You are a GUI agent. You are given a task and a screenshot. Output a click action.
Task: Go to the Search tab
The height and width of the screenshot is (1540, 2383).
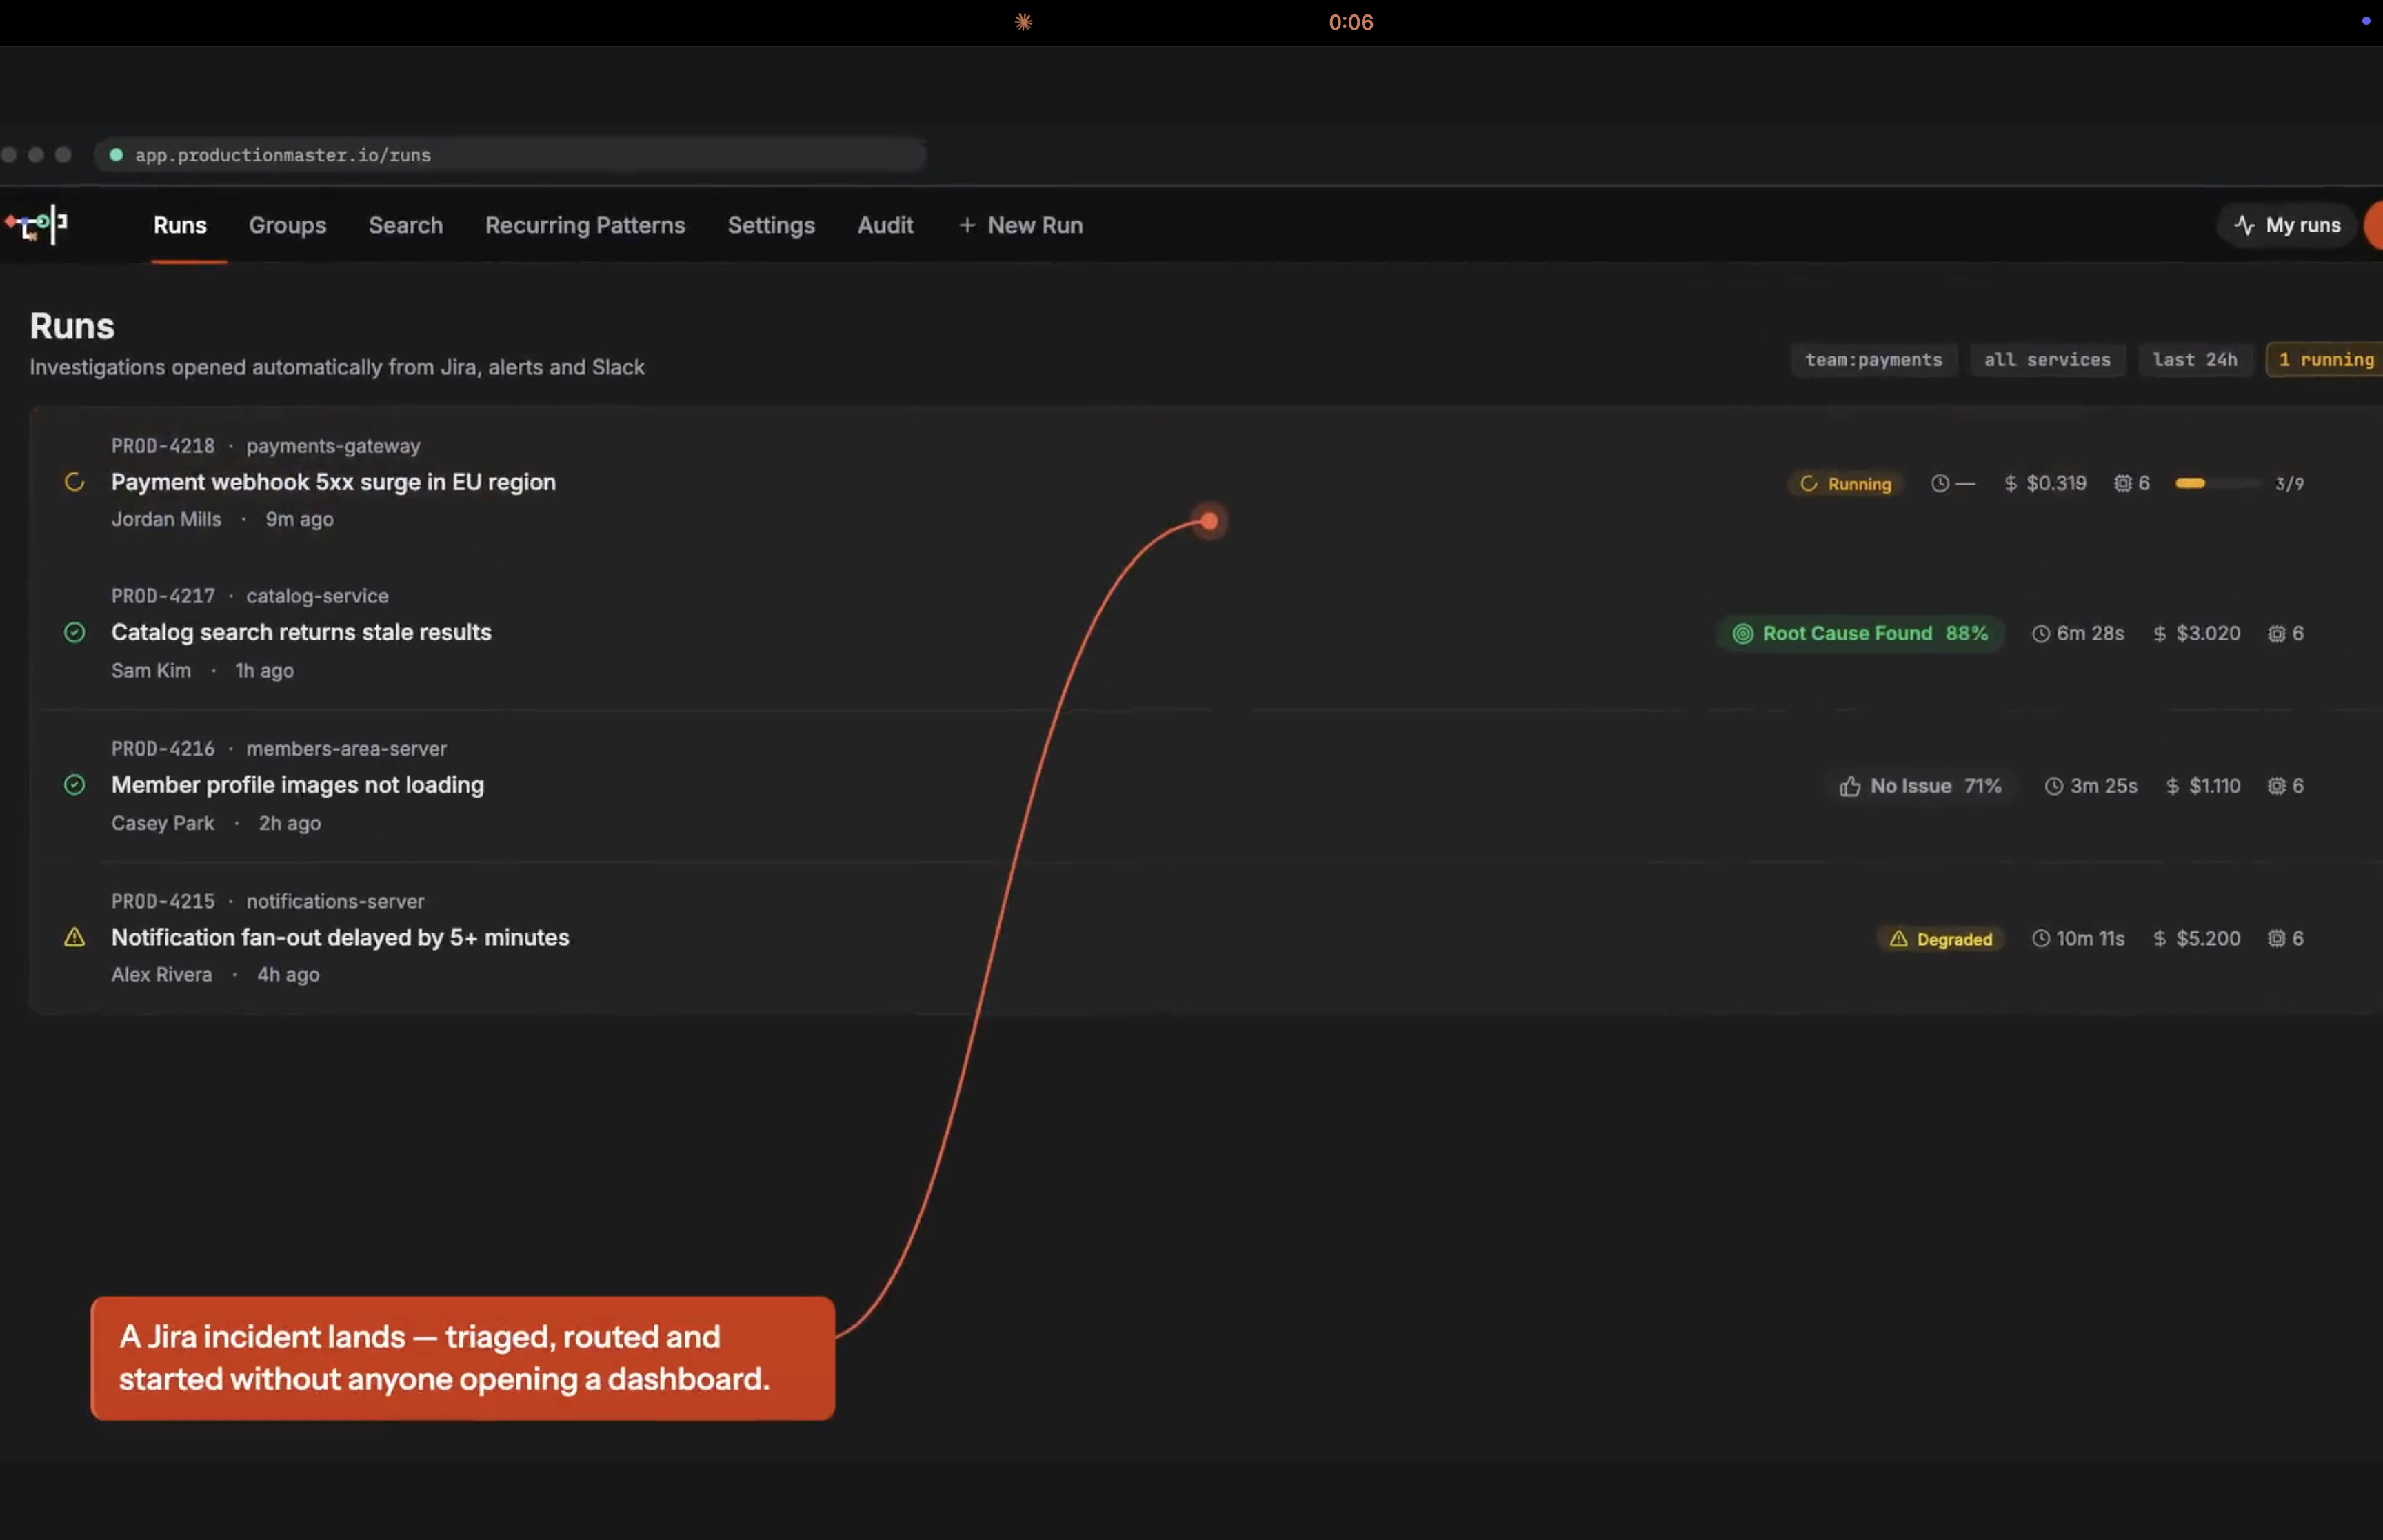pyautogui.click(x=406, y=226)
